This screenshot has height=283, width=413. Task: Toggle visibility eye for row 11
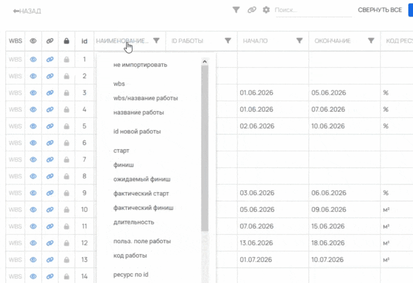coord(33,226)
